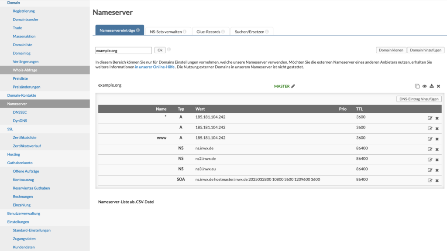The width and height of the screenshot is (447, 251).
Task: Open the zone download icon for example.org
Action: tap(431, 86)
